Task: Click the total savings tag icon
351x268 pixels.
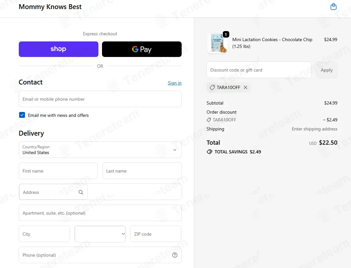Action: 209,152
